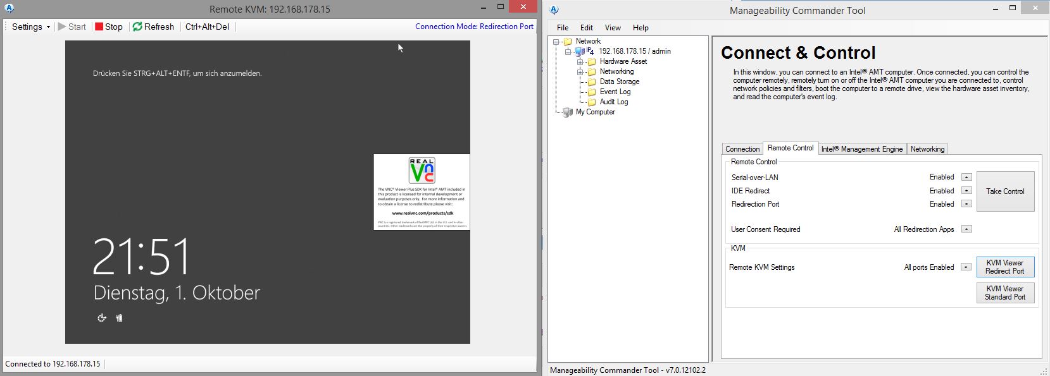Click Serial-over-LAN Enabled status value

click(942, 177)
